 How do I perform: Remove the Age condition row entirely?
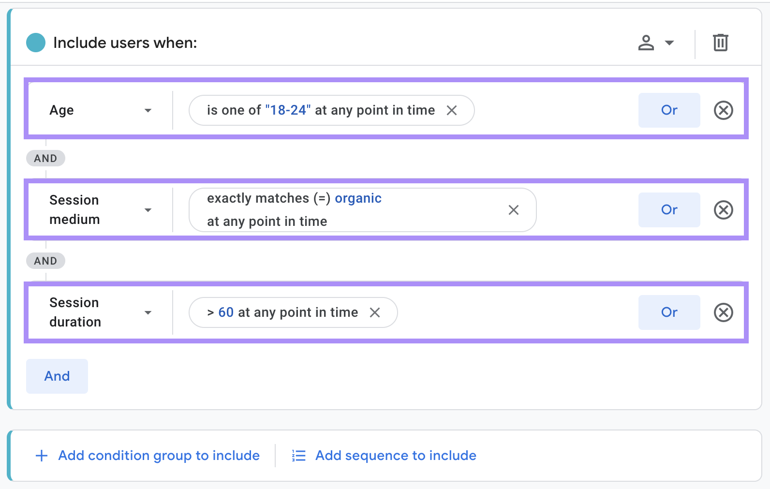click(x=723, y=110)
